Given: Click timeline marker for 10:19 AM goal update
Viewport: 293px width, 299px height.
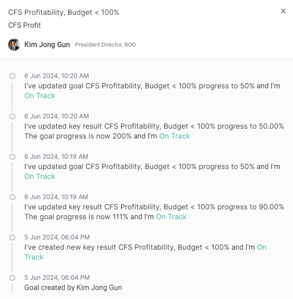Looking at the screenshot, I should point(13,157).
